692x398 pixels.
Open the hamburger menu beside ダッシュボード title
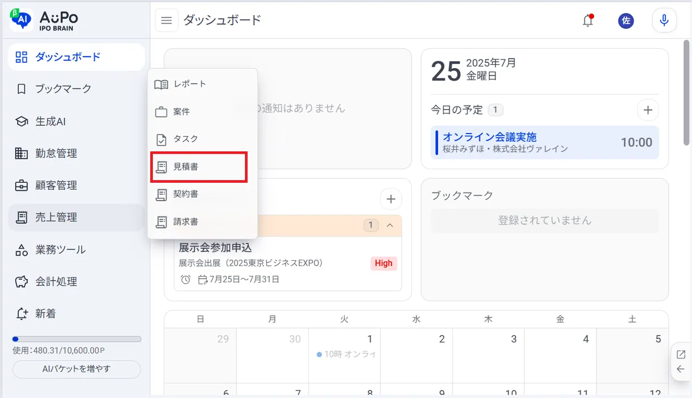[167, 21]
